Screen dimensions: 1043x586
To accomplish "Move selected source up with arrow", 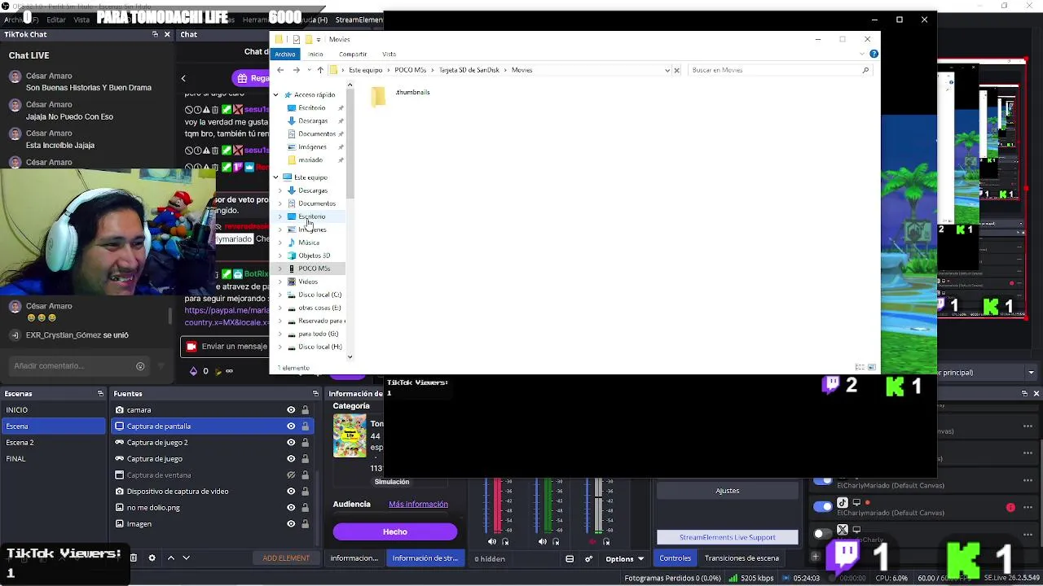I will coord(171,558).
